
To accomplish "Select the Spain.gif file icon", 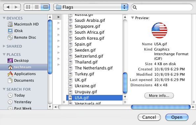I will pos(70,44).
